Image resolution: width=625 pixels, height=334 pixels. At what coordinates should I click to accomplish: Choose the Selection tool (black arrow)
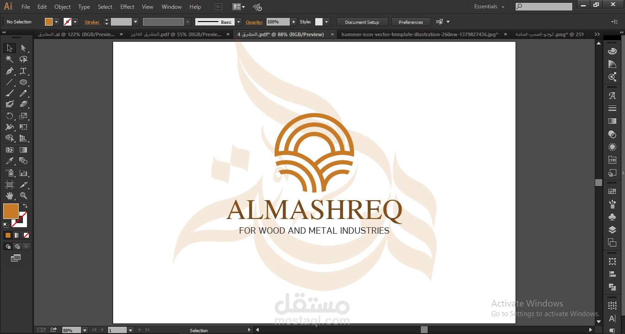tap(10, 48)
